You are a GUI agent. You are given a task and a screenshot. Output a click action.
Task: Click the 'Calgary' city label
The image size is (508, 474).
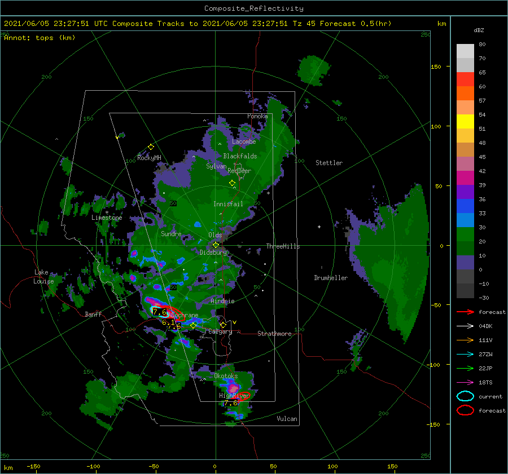(x=220, y=331)
